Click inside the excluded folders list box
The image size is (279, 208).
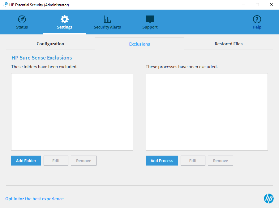tap(72, 112)
